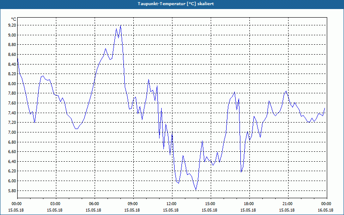Click the y-axis value '7,60'

12,103
